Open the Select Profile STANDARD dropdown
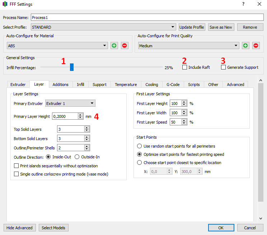 click(x=103, y=27)
